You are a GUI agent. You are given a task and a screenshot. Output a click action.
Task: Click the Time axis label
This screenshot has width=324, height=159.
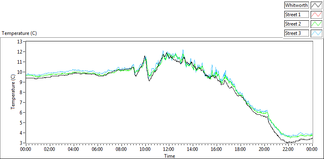click(x=169, y=156)
